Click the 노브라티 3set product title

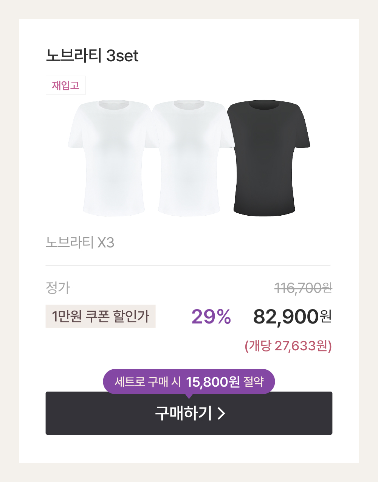(92, 55)
